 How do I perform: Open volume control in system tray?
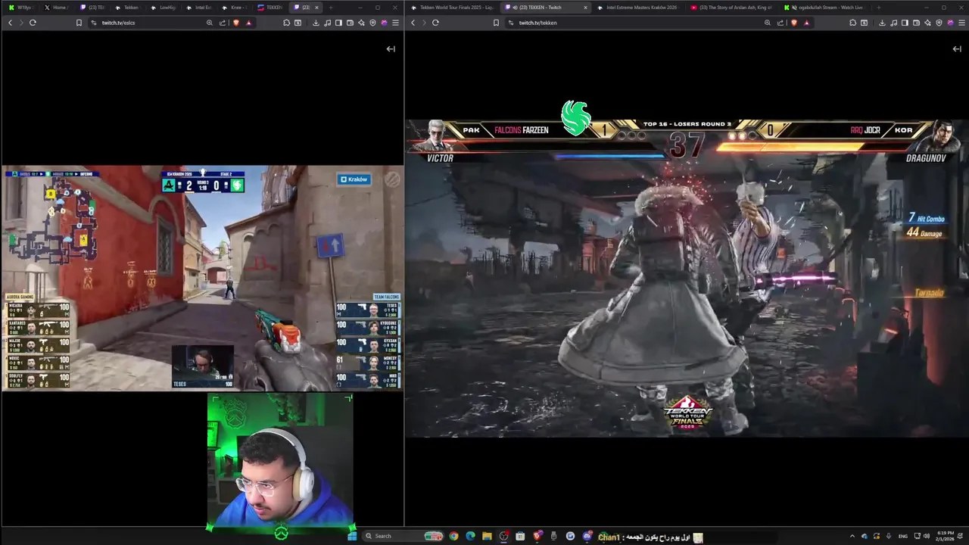click(927, 536)
